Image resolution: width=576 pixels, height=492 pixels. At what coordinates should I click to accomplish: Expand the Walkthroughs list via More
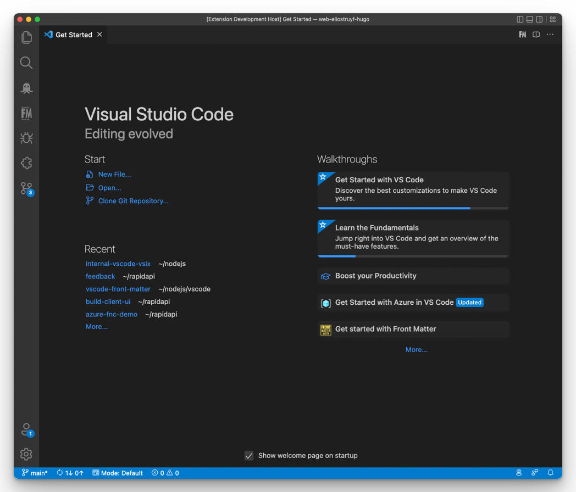416,349
